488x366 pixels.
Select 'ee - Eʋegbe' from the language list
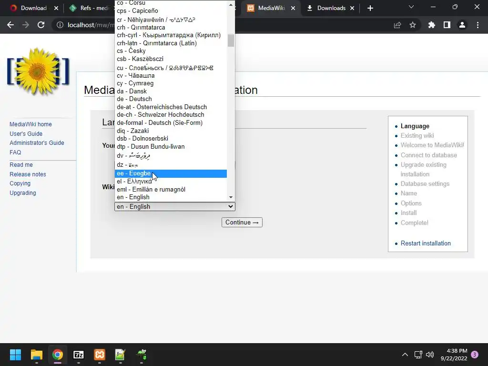171,173
